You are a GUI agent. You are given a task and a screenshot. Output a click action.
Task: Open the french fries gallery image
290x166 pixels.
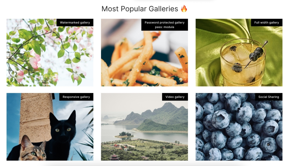(144, 53)
